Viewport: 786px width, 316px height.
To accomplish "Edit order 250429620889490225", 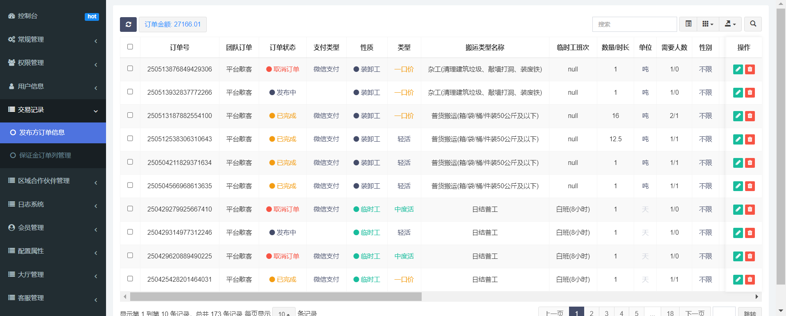I will coord(738,256).
